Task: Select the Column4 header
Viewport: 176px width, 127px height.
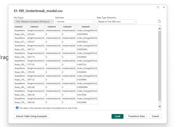Action: pos(69,27)
